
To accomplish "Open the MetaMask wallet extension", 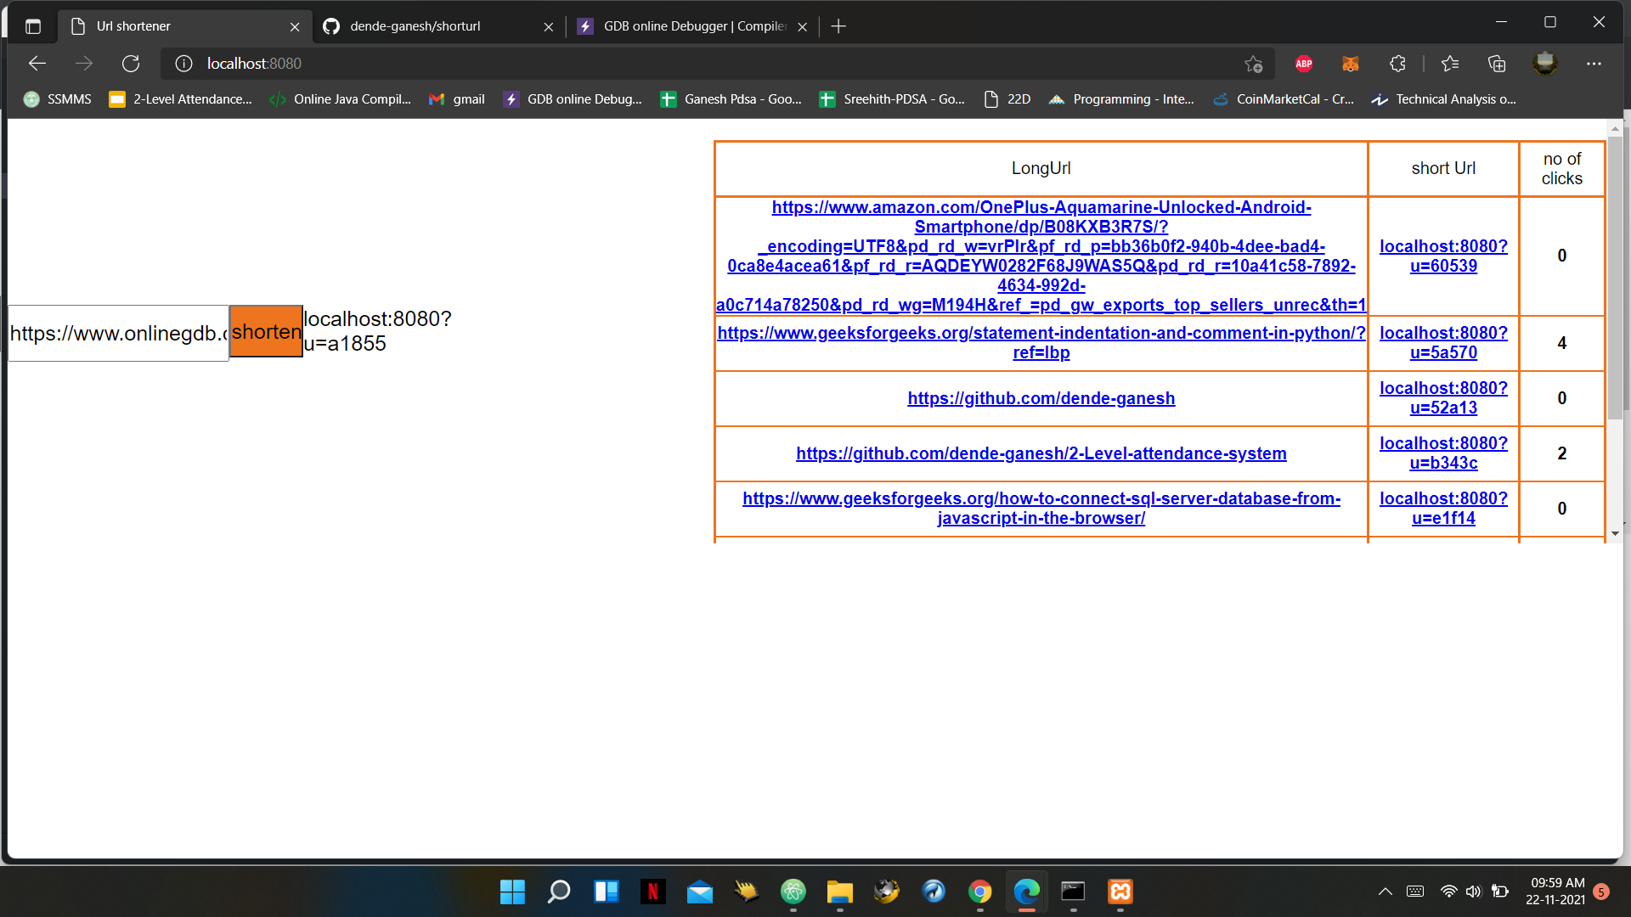I will (x=1350, y=64).
